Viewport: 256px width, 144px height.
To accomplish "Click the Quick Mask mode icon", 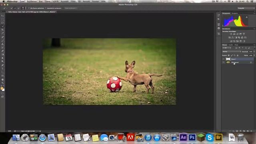I will (3, 93).
